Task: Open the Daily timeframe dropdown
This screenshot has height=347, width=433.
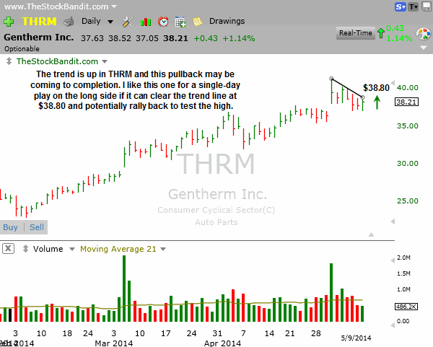Action: tap(110, 22)
